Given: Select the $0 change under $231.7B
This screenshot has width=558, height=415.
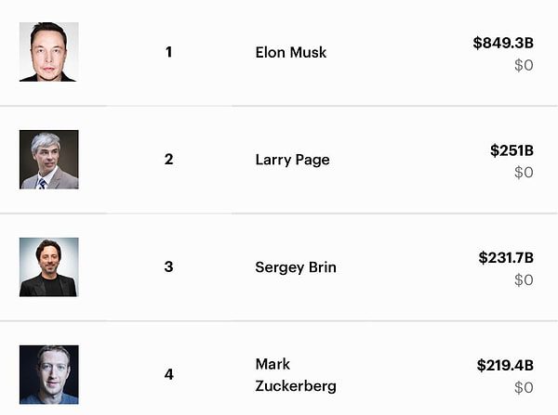Looking at the screenshot, I should click(x=524, y=279).
